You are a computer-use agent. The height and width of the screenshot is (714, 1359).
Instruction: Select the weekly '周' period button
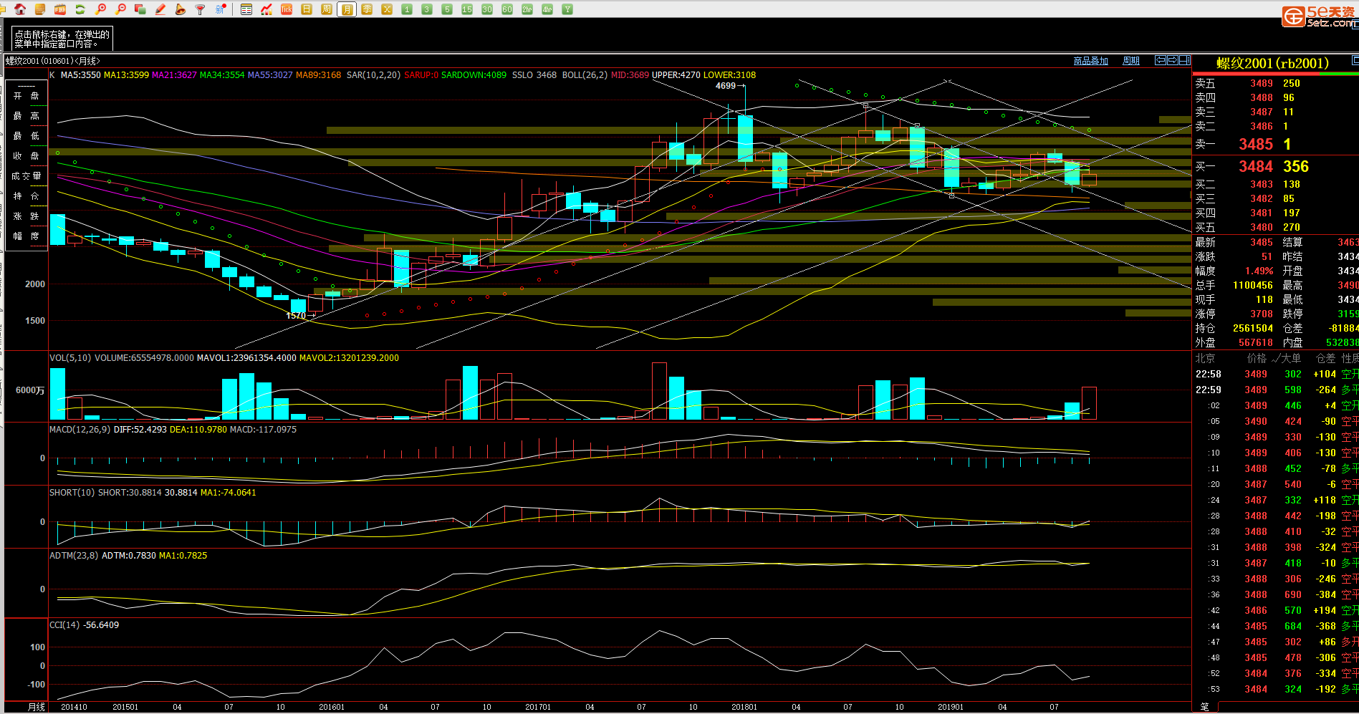coord(327,9)
